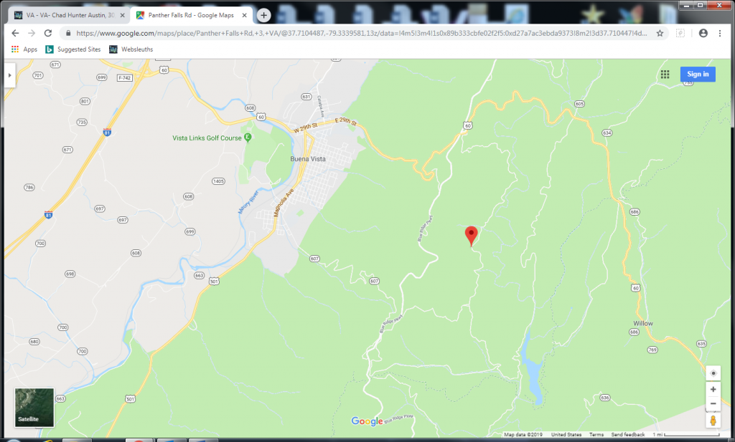This screenshot has width=735, height=442.
Task: Click the Sign in button
Action: [698, 74]
